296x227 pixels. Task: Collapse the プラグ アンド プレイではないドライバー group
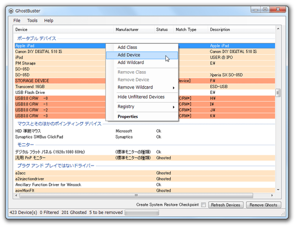pos(56,166)
